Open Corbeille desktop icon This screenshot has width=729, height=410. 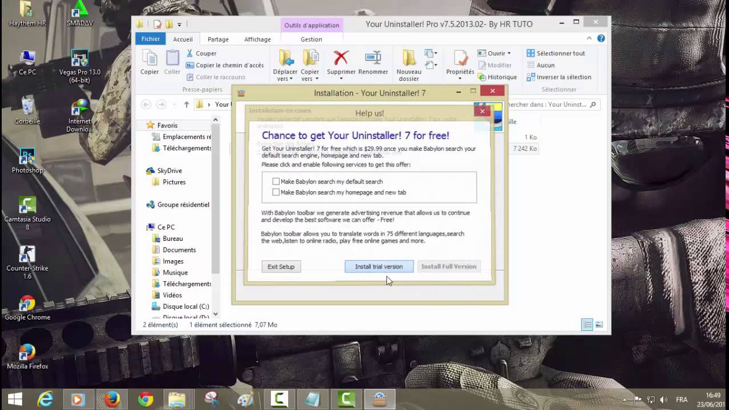27,110
